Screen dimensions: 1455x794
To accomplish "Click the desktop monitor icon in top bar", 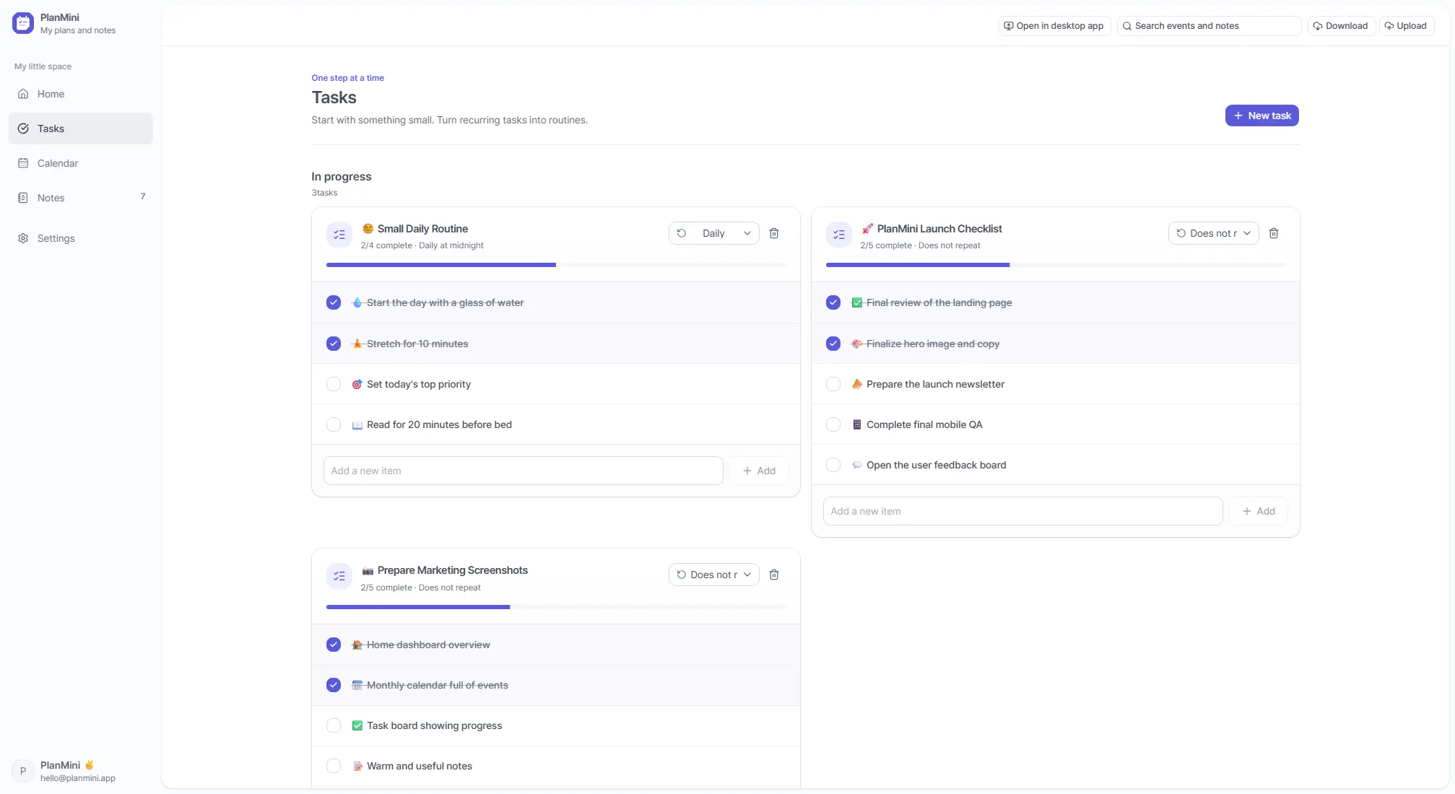I will click(x=1009, y=26).
